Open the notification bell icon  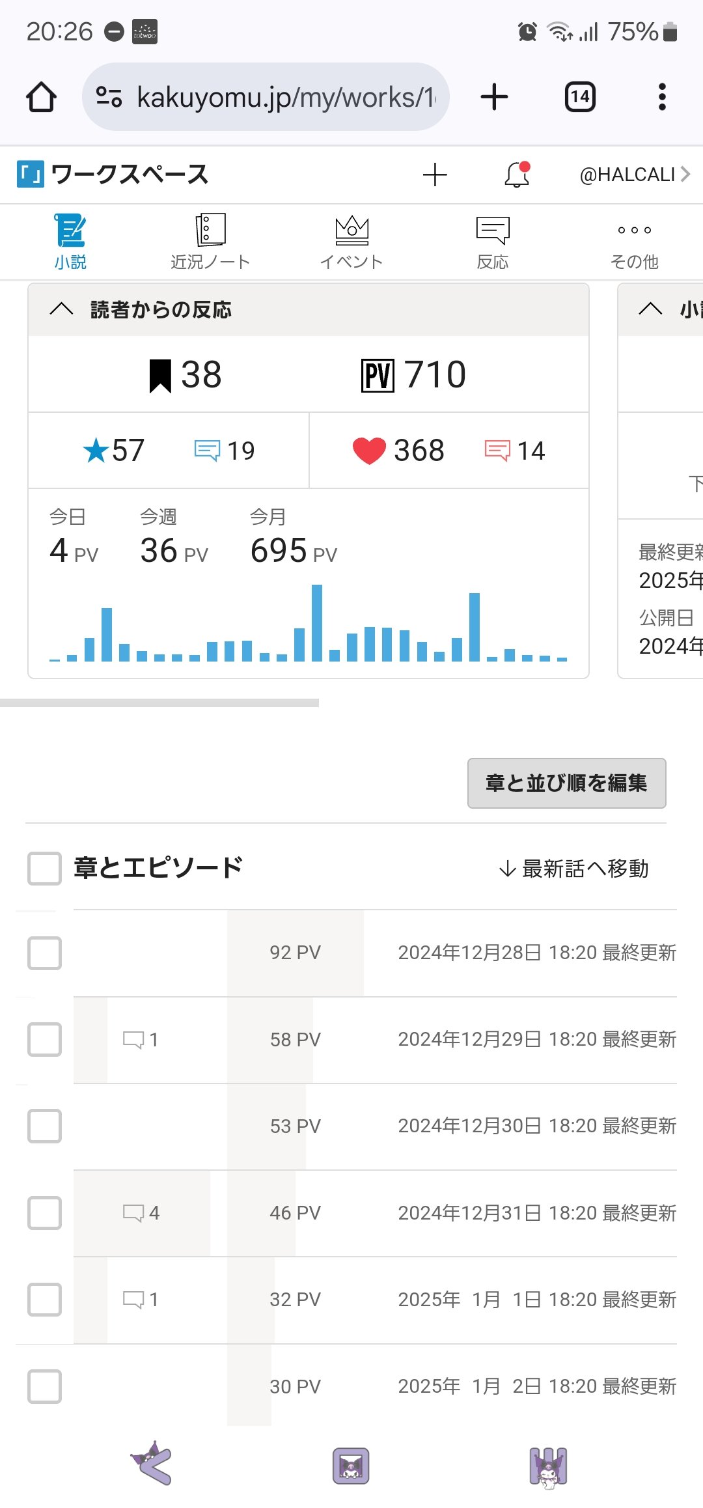pyautogui.click(x=517, y=175)
